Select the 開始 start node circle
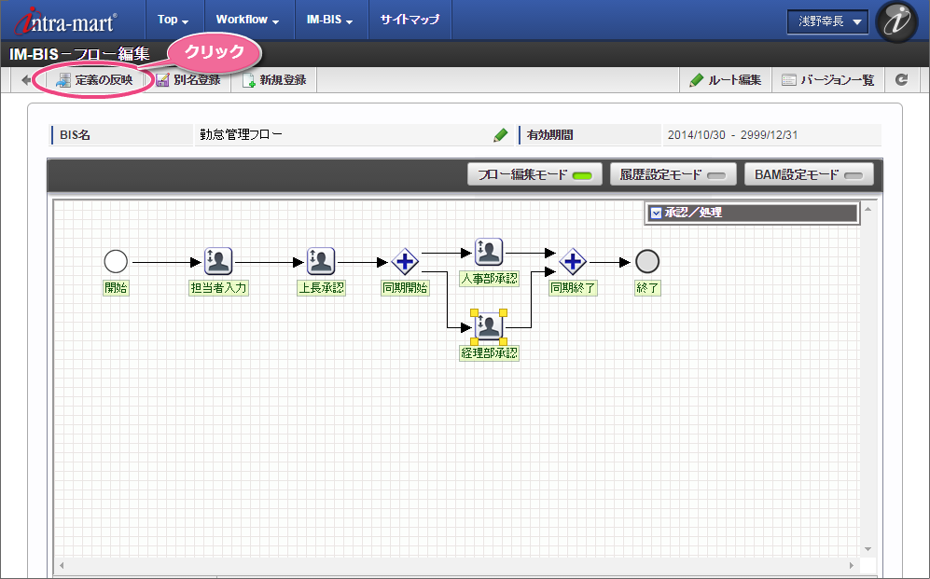The image size is (930, 579). (116, 261)
